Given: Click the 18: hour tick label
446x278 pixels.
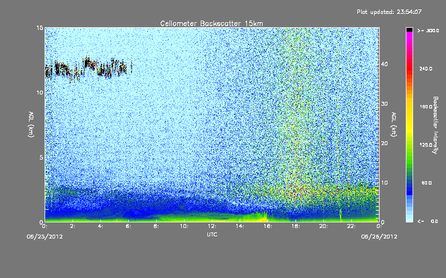Looking at the screenshot, I should [295, 226].
